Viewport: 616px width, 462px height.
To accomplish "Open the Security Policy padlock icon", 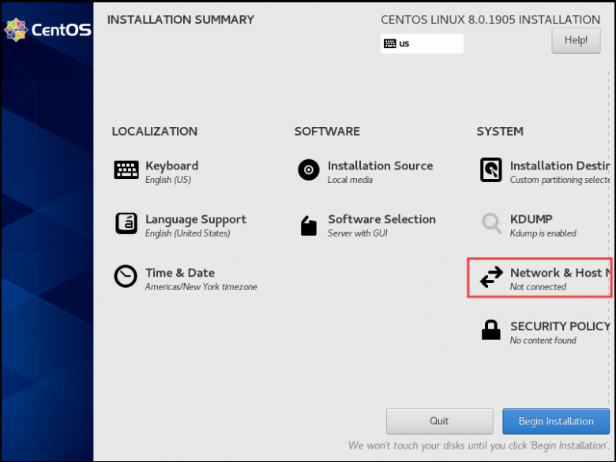I will (x=491, y=330).
